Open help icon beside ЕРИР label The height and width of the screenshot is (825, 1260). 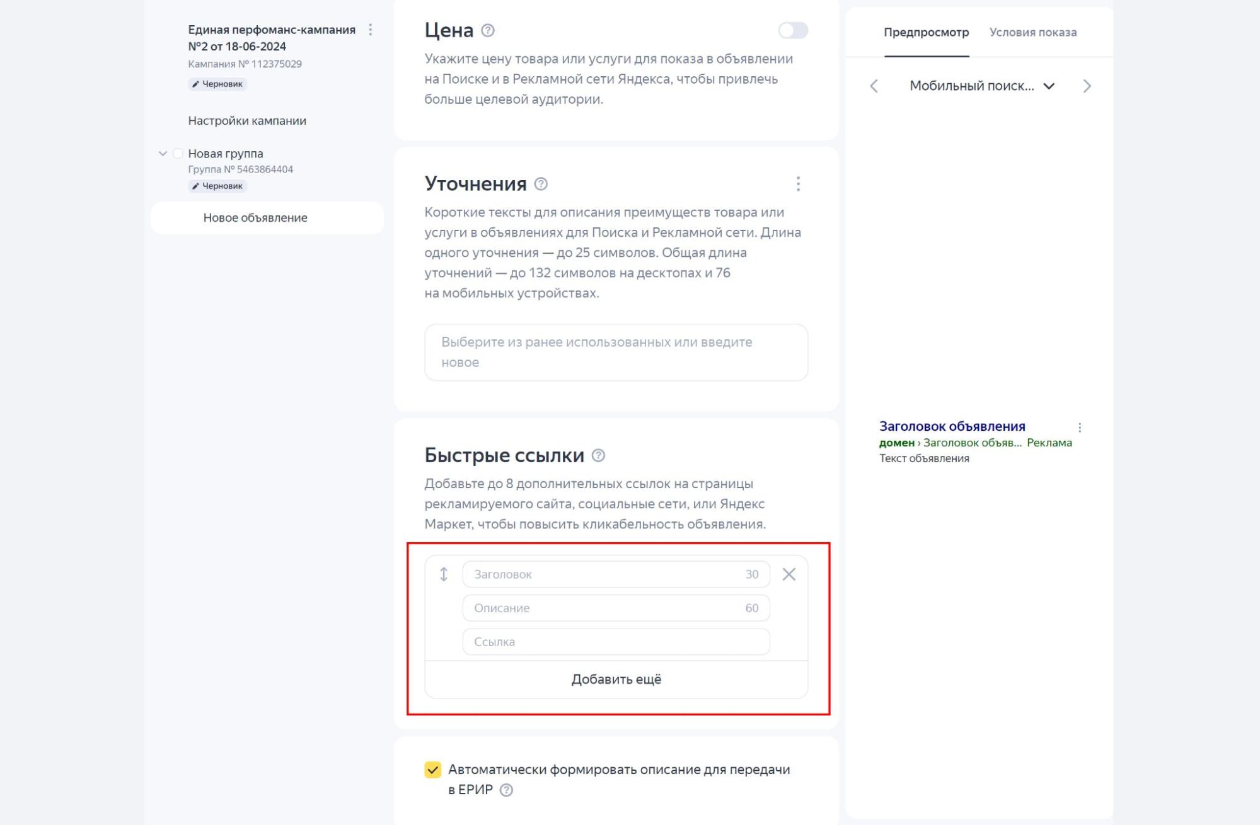(x=506, y=789)
